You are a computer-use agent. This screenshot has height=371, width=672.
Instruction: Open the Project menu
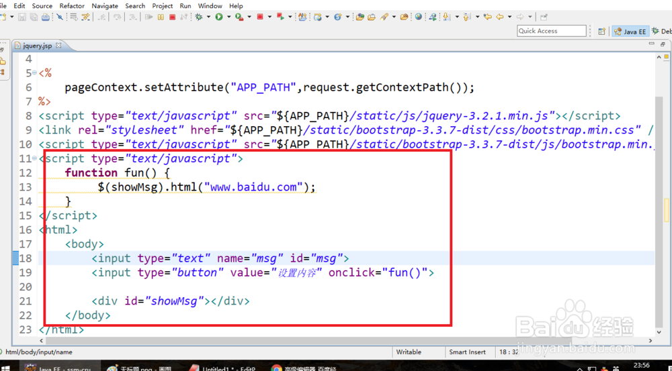click(163, 5)
